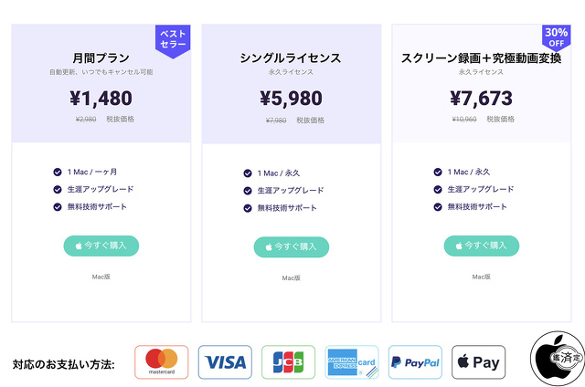Choose the PayPal payment icon
Viewport: 585px width, 387px height.
point(415,361)
